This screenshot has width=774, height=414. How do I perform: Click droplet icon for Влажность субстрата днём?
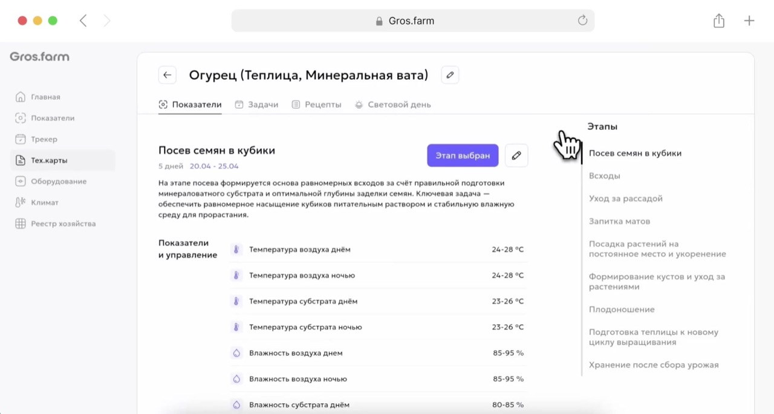click(x=236, y=405)
